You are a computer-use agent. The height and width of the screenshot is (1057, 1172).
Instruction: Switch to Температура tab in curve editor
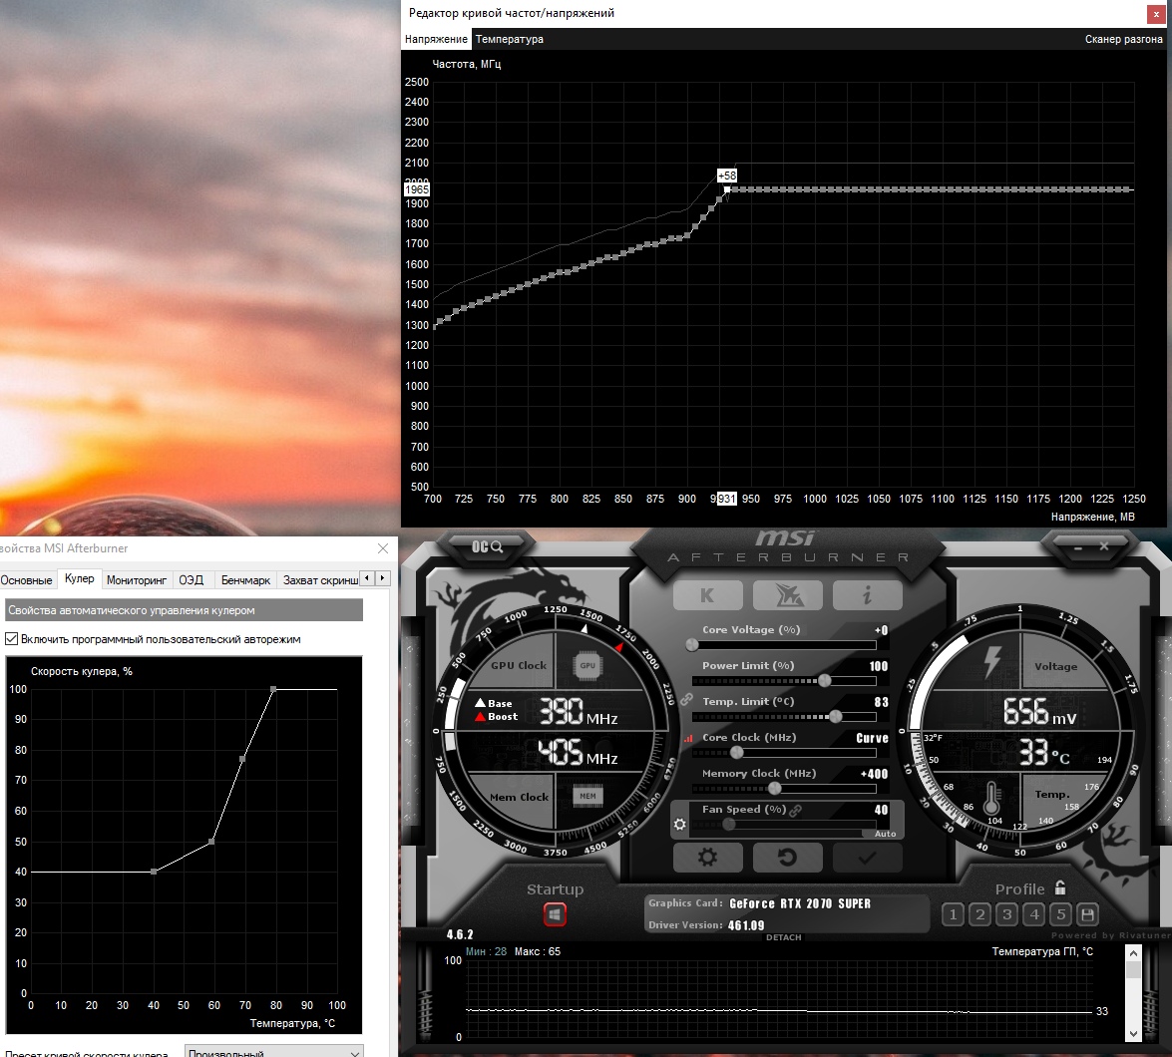(509, 39)
